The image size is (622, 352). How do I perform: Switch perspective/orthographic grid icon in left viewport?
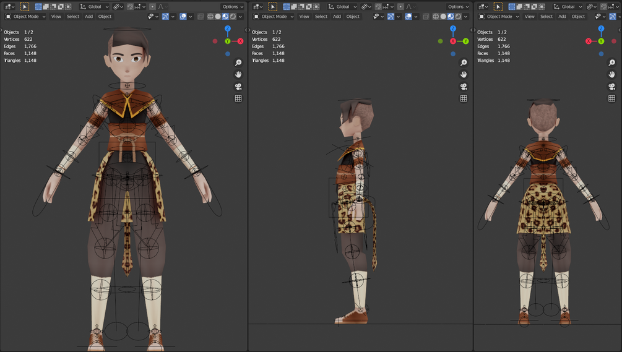238,98
